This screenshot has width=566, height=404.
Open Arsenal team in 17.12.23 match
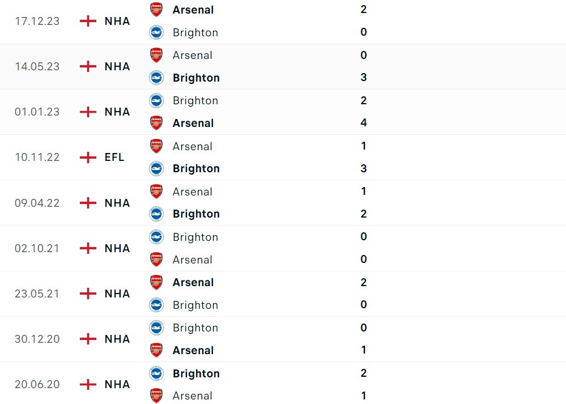[x=193, y=10]
